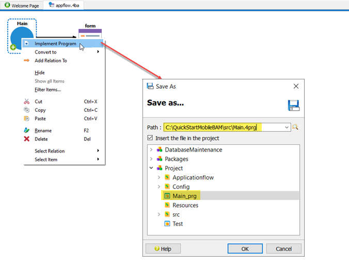Viewport: 349px width, 269px height.
Task: Click the appflow.4ba tab icon
Action: pyautogui.click(x=52, y=5)
